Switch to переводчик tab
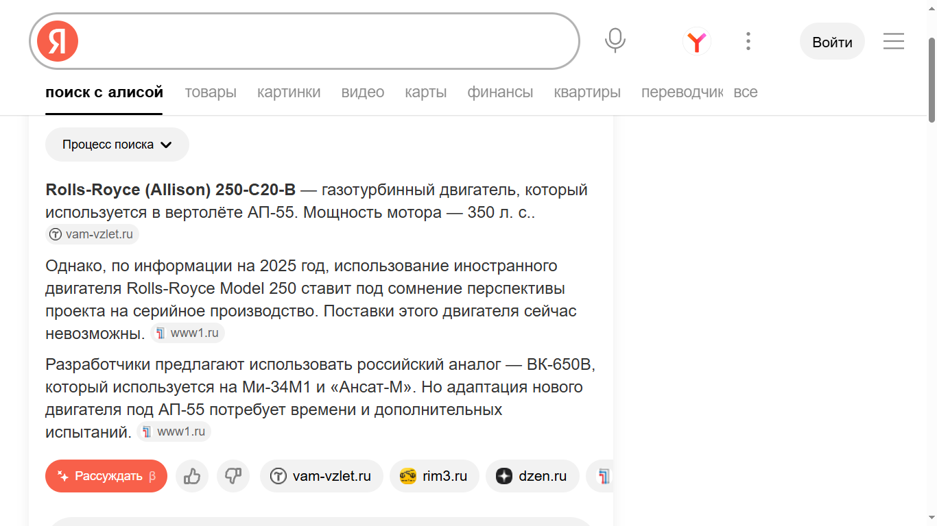Viewport: 937px width, 526px height. (683, 92)
